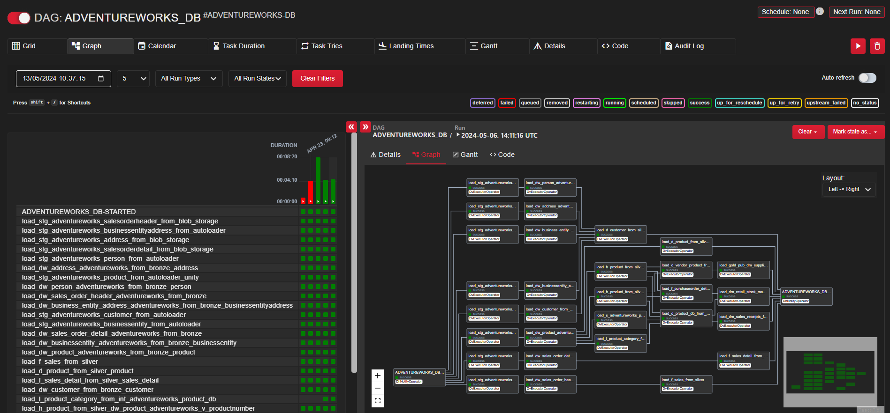Open the Layout Left -> Right dropdown

tap(849, 189)
